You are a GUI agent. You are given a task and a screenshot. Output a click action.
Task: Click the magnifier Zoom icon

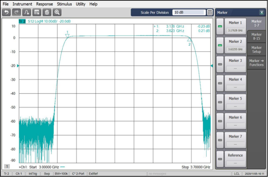click(57, 12)
